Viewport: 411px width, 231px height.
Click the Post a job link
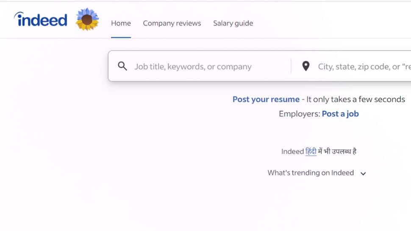pyautogui.click(x=340, y=114)
